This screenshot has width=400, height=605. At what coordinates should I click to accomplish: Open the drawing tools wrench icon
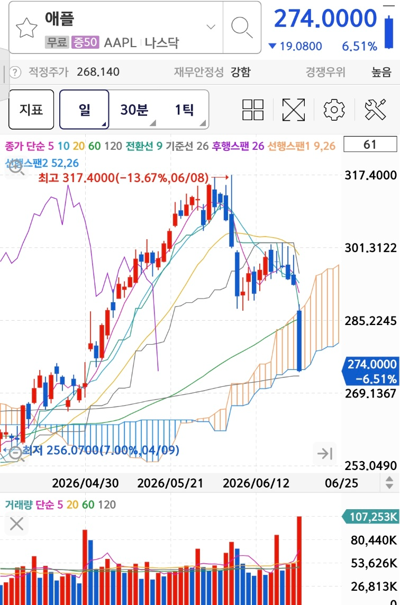375,110
